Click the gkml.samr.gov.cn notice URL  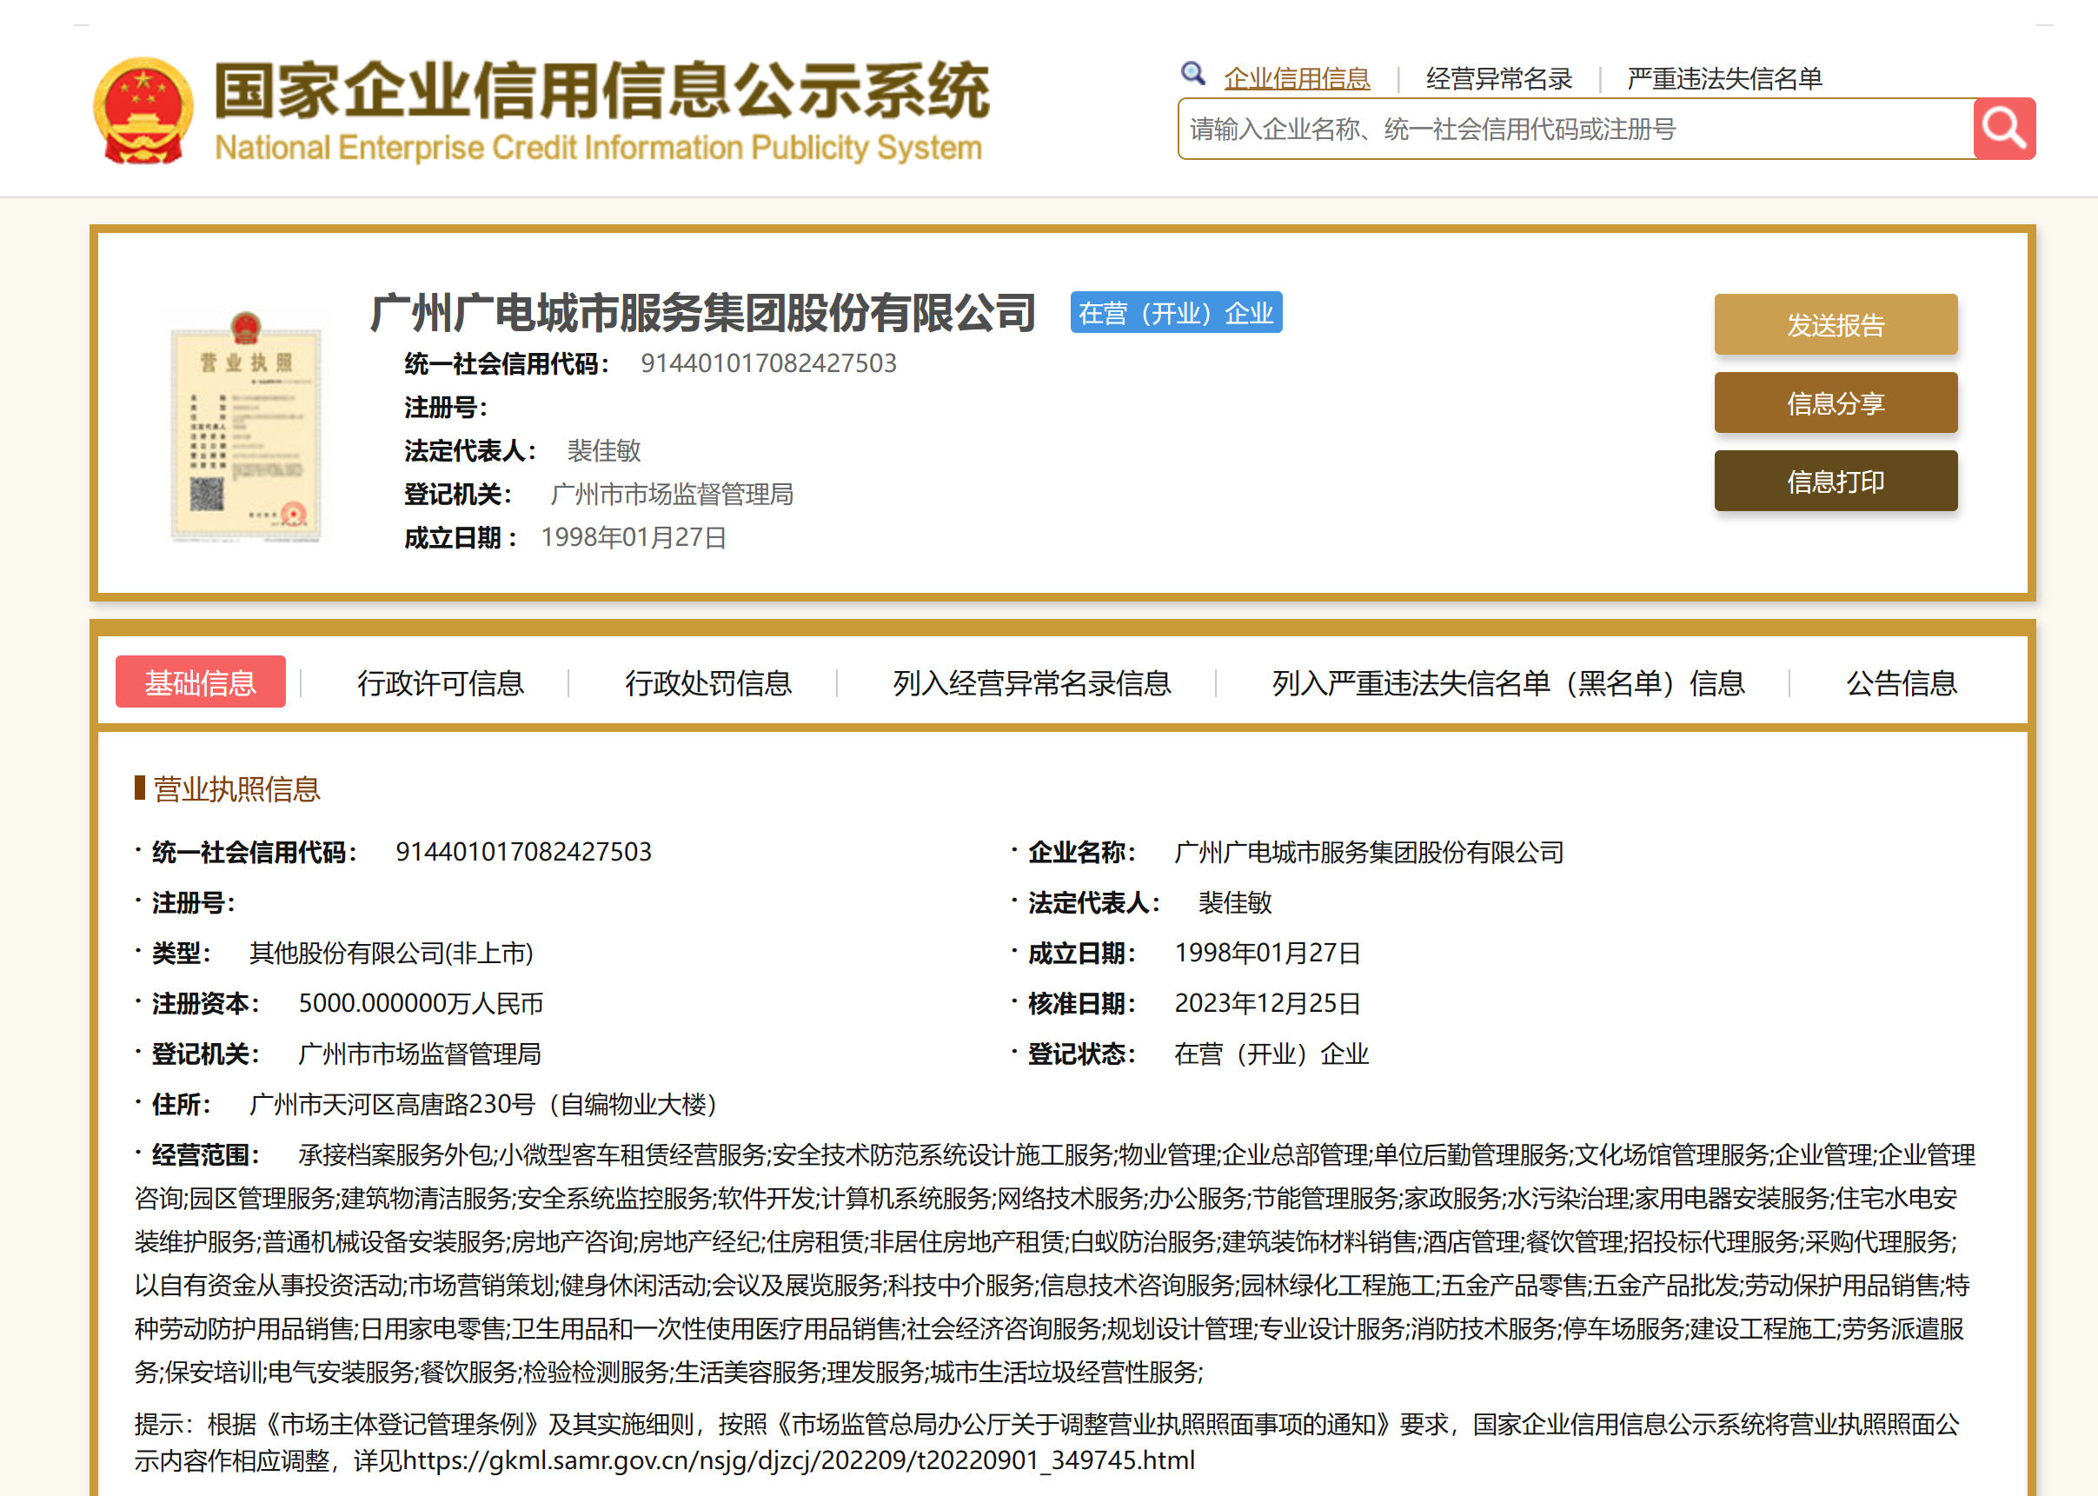(x=799, y=1460)
